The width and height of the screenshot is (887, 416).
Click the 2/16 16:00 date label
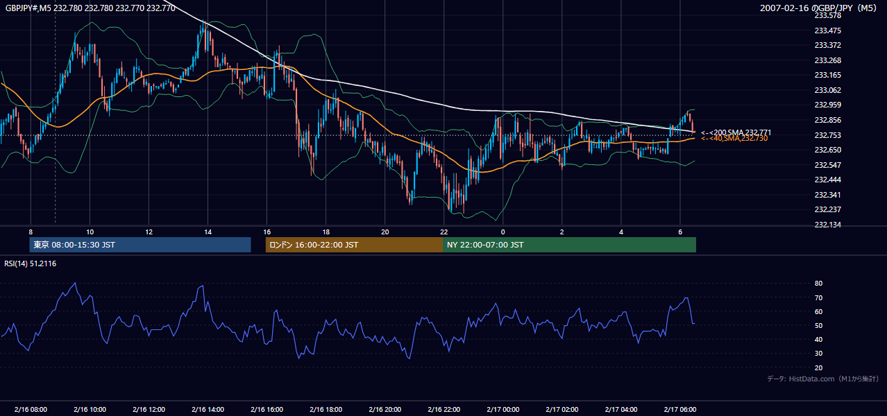pos(267,409)
